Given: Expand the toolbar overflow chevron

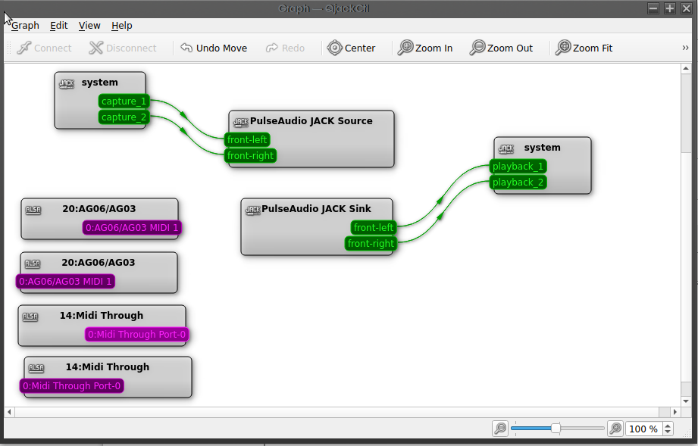Looking at the screenshot, I should [685, 48].
